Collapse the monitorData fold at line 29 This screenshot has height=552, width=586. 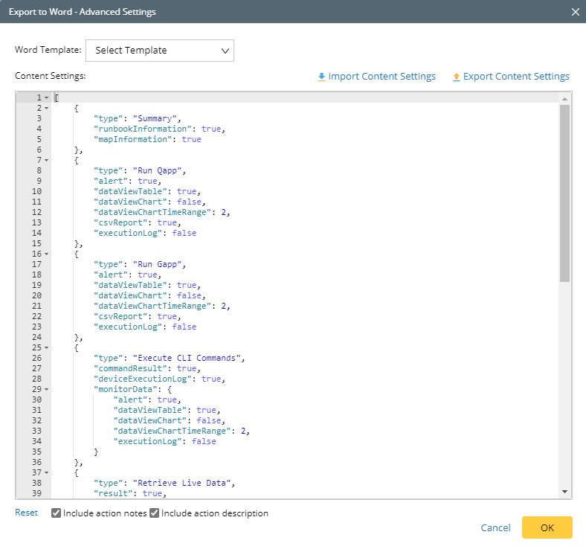pos(47,389)
